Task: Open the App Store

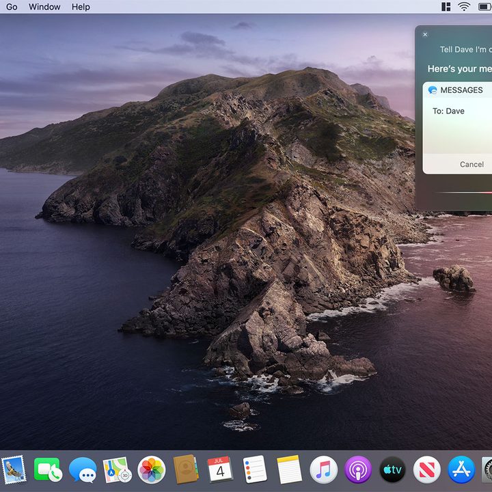Action: [x=461, y=469]
